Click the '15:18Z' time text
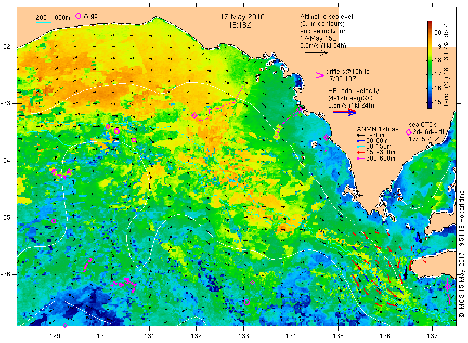The width and height of the screenshot is (468, 343). 240,25
